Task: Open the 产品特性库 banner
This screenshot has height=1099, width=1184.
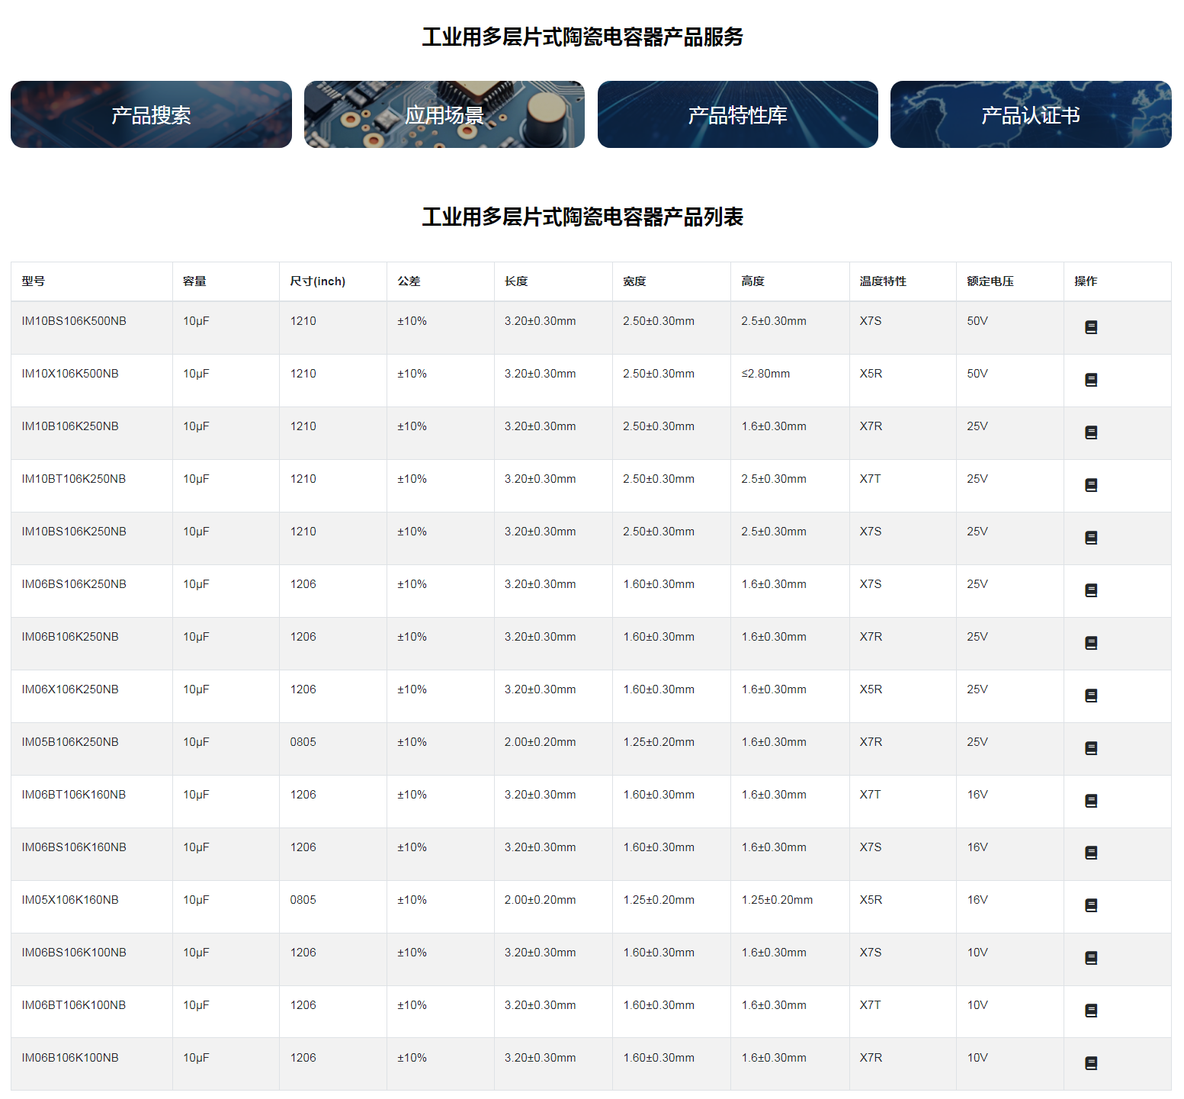Action: pos(737,114)
